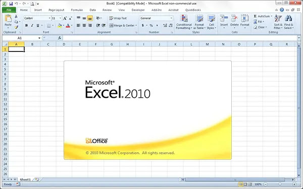Click the Zoom In plus button
The width and height of the screenshot is (303, 189).
pos(294,184)
